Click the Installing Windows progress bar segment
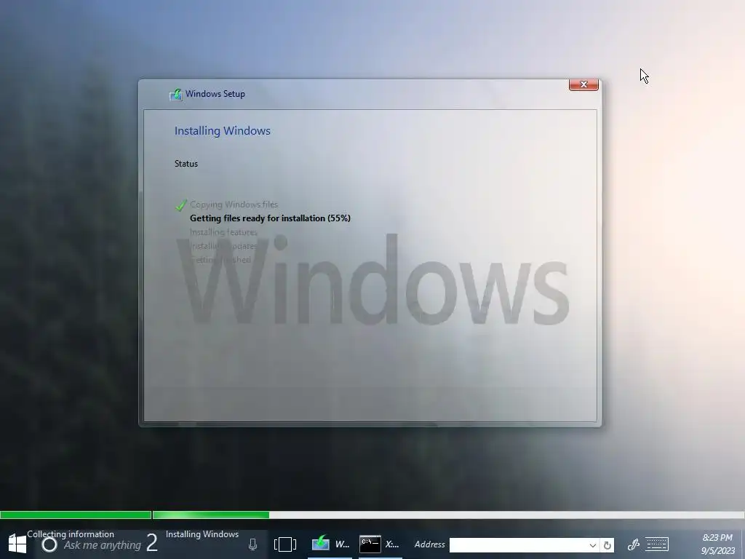This screenshot has height=559, width=745. (x=448, y=515)
